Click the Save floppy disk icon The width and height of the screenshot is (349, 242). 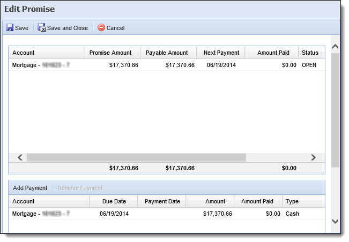pyautogui.click(x=10, y=27)
